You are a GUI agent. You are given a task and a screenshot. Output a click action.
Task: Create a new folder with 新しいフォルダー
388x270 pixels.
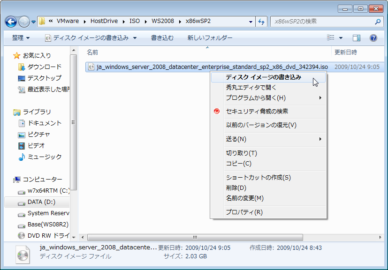[x=210, y=38]
